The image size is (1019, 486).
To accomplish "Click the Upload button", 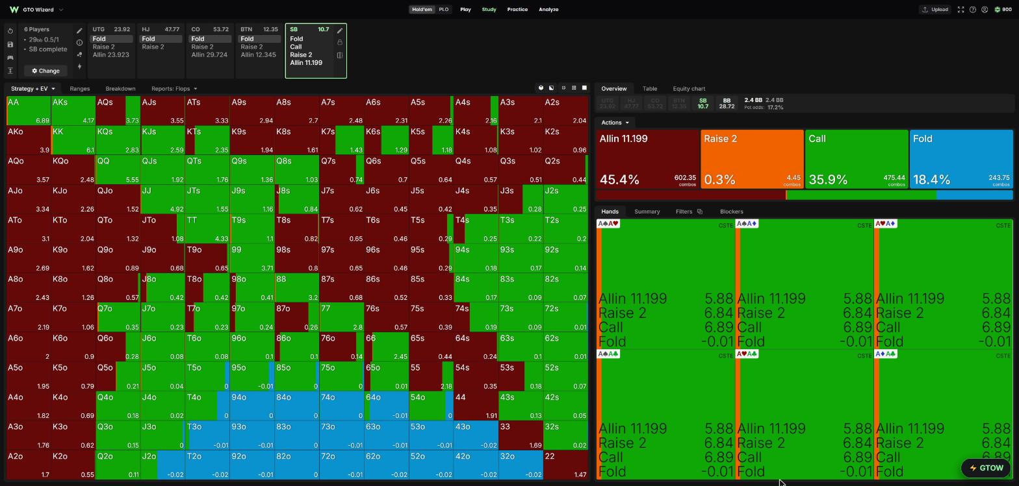I will [x=935, y=10].
